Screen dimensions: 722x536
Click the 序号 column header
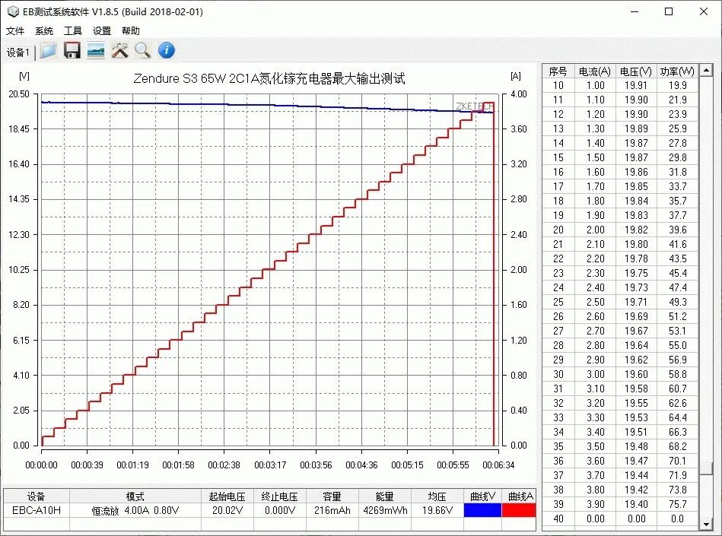coord(558,71)
